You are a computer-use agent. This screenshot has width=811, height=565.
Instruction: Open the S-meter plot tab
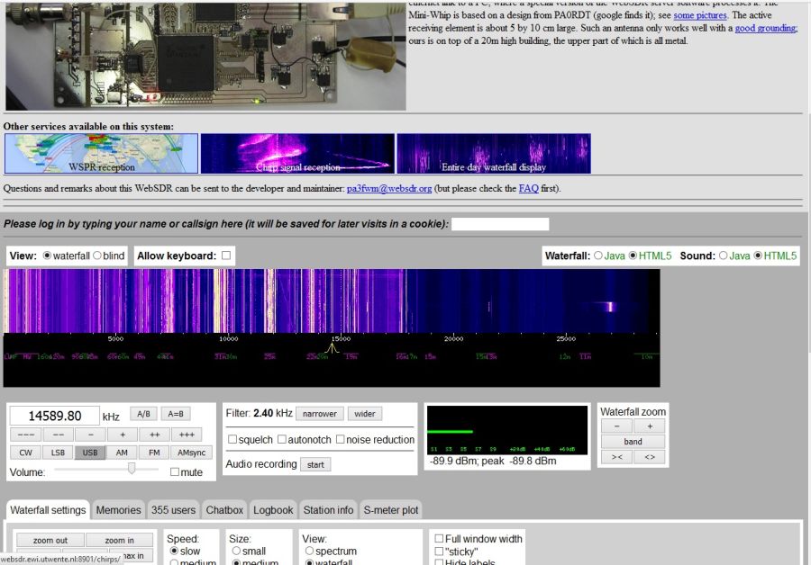(x=391, y=510)
